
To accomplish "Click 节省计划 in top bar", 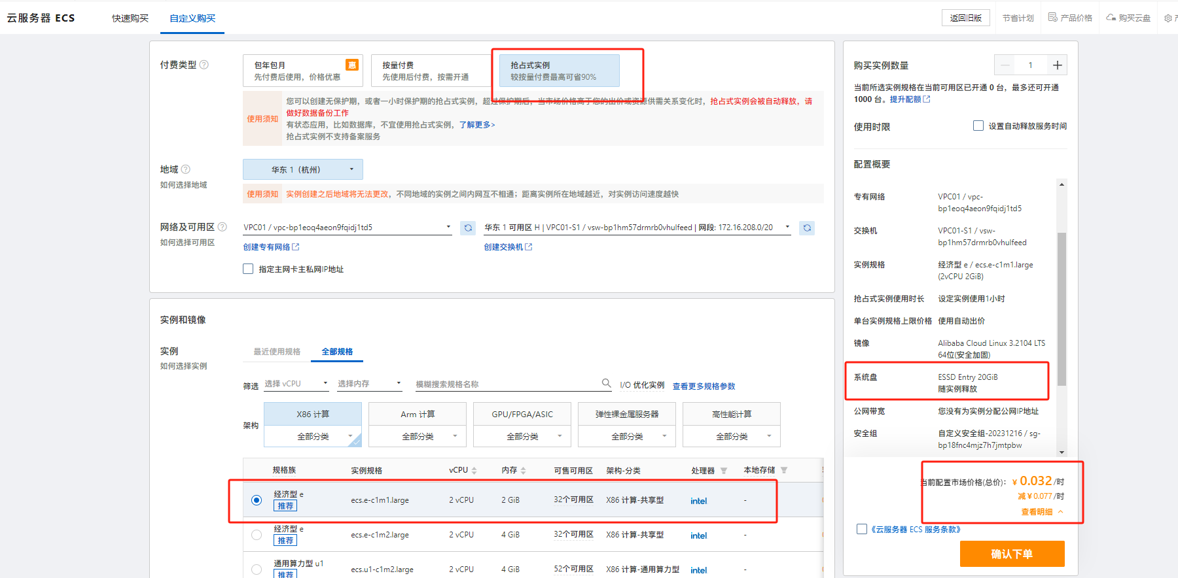I will pos(1018,18).
